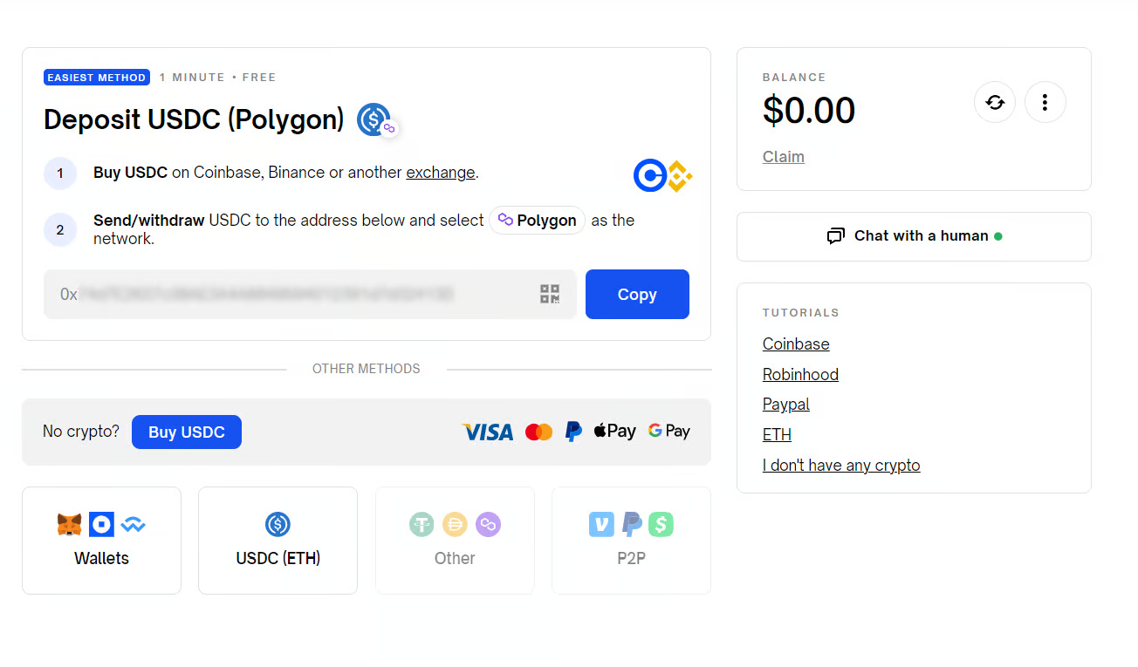The width and height of the screenshot is (1138, 667).
Task: Click the Visa logo in payment options
Action: tap(487, 431)
